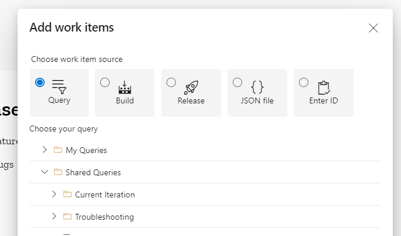Click the Current Iteration folder icon
The image size is (401, 236).
tap(67, 195)
